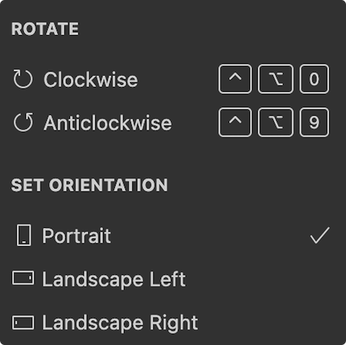The width and height of the screenshot is (346, 345).
Task: Click the SET ORIENTATION section header
Action: click(90, 185)
